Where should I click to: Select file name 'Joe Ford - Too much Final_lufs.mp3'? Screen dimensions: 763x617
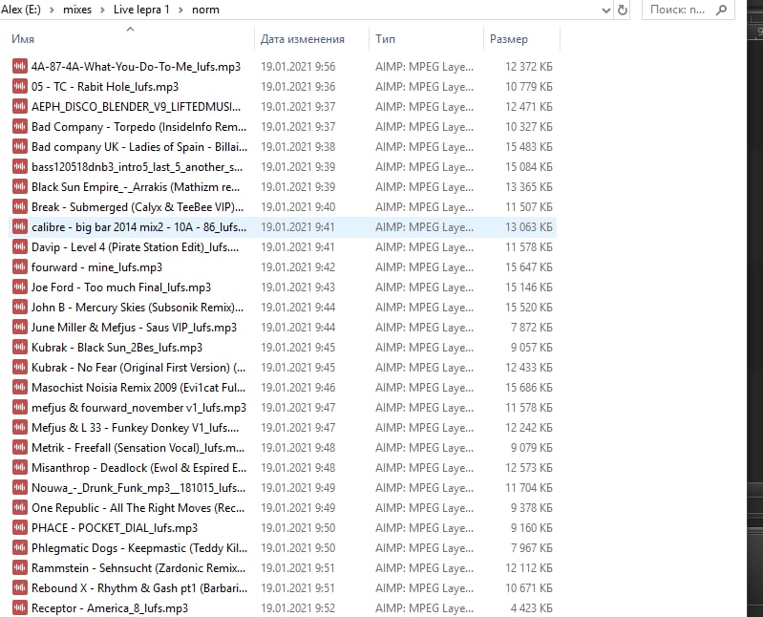[x=121, y=287]
